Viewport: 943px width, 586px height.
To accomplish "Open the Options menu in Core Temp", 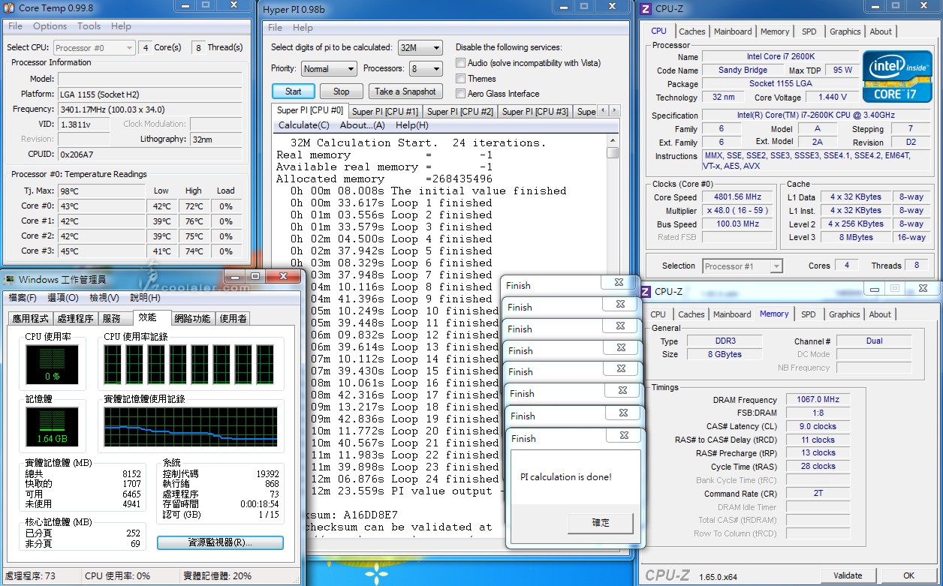I will tap(50, 26).
